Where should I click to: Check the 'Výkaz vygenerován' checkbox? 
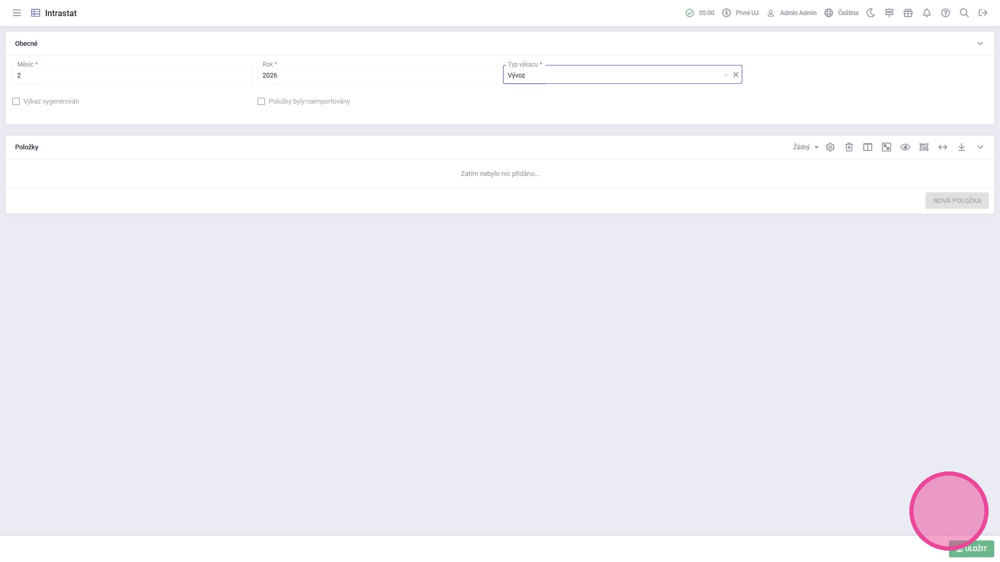coord(16,101)
